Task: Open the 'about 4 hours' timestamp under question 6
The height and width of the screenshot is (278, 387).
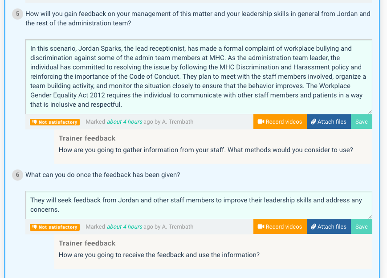Action: coord(121,227)
